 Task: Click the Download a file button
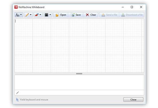(x=132, y=15)
